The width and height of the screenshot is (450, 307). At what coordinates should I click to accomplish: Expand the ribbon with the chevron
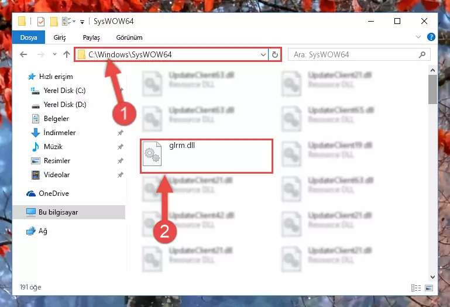coord(418,37)
